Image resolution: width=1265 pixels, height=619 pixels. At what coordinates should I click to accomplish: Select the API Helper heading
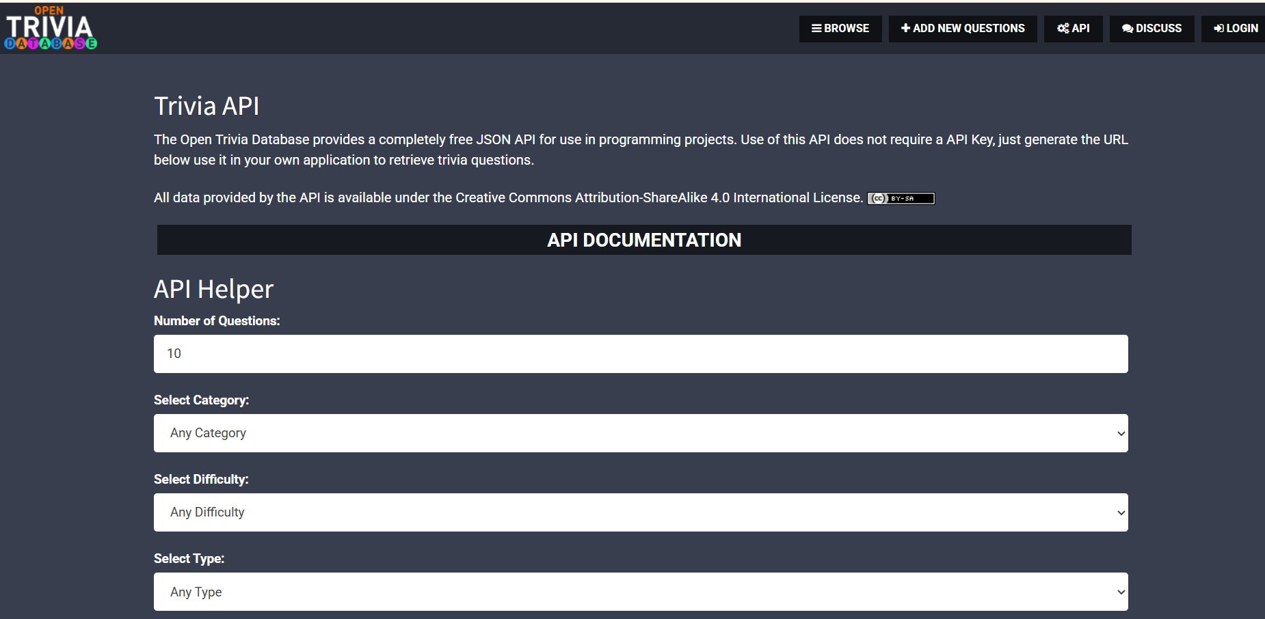click(213, 289)
